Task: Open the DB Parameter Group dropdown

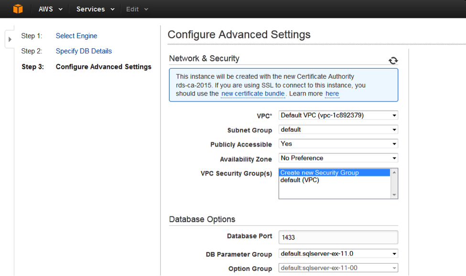Action: pyautogui.click(x=338, y=254)
